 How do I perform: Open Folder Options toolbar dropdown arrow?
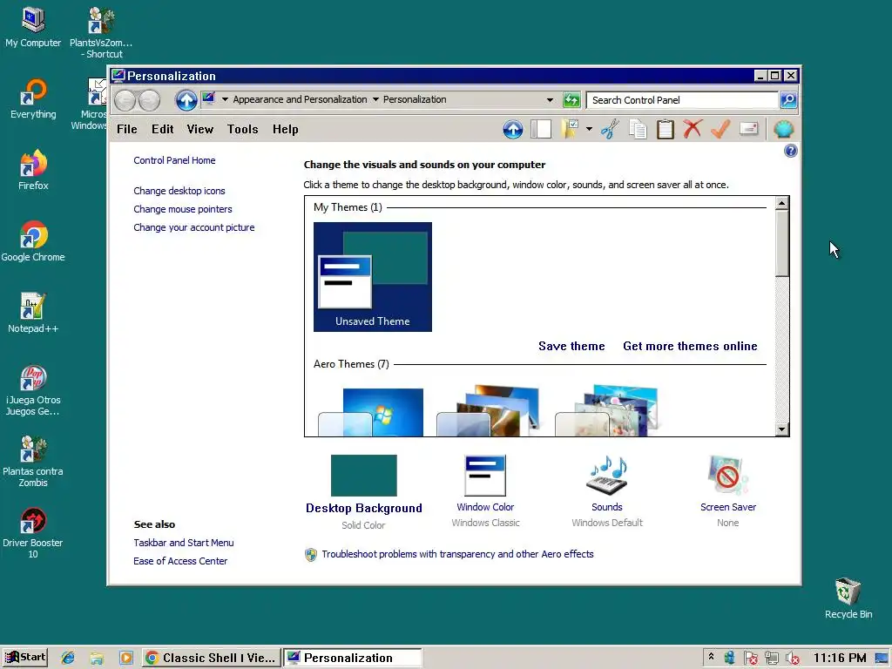point(590,130)
